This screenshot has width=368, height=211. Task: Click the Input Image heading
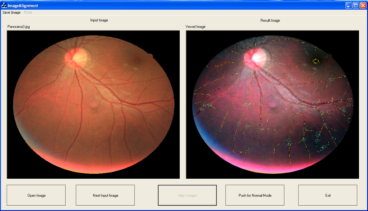[99, 20]
